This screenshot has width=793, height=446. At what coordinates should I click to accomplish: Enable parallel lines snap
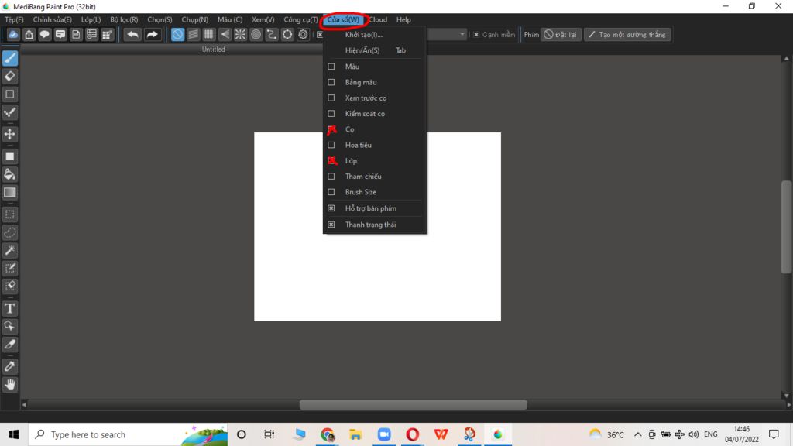point(193,34)
